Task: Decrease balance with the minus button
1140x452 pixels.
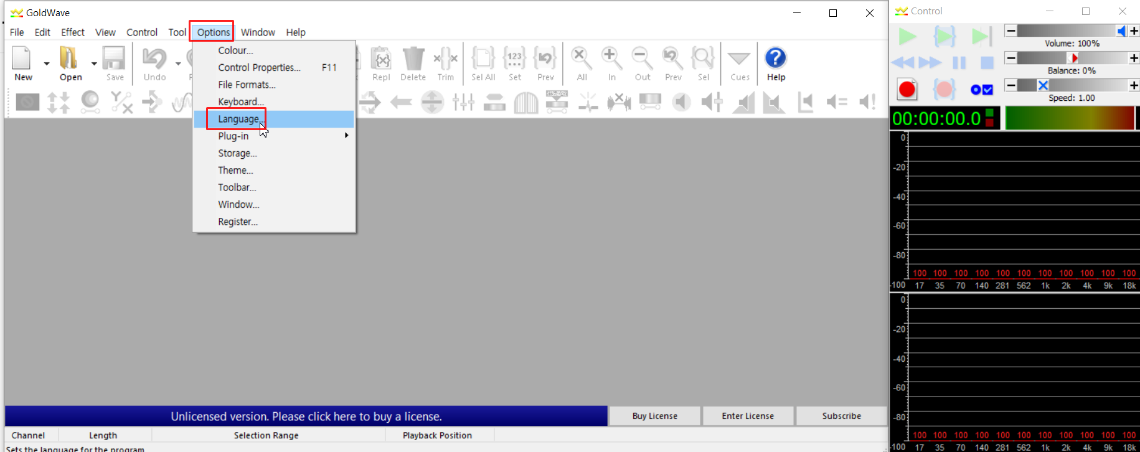Action: point(1011,58)
